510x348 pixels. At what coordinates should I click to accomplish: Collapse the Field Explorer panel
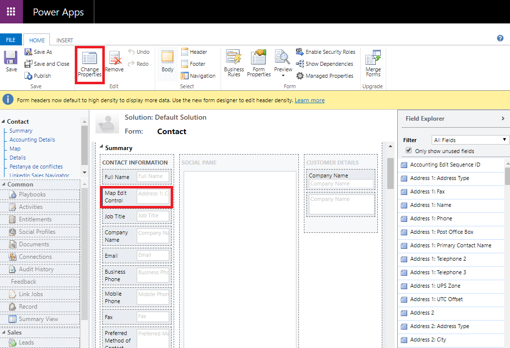(503, 119)
